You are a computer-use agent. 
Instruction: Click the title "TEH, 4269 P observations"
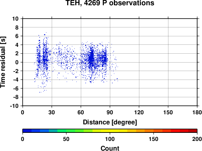coord(110,3)
